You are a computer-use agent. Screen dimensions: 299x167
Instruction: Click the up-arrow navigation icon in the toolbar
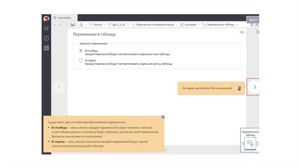(x=55, y=25)
